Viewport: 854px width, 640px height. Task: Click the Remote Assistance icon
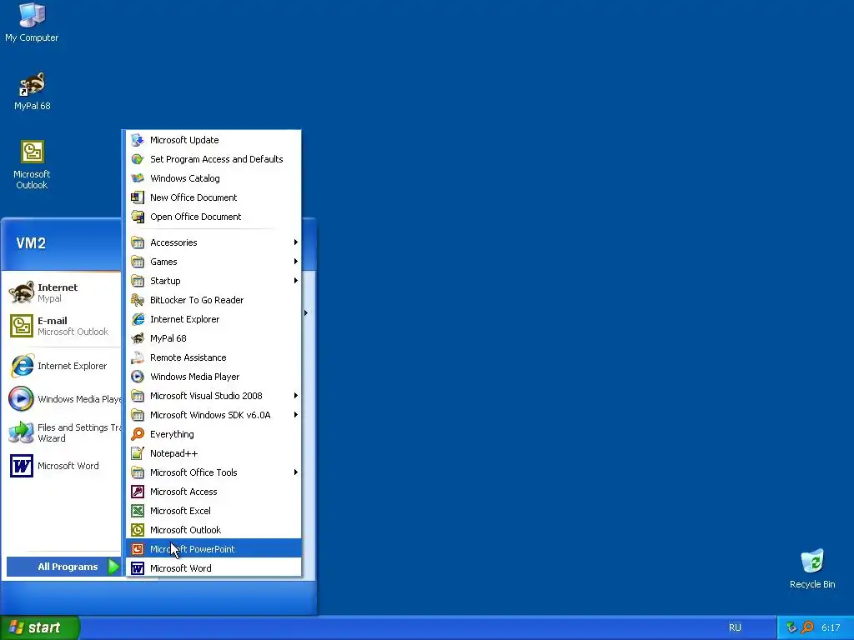pos(138,357)
